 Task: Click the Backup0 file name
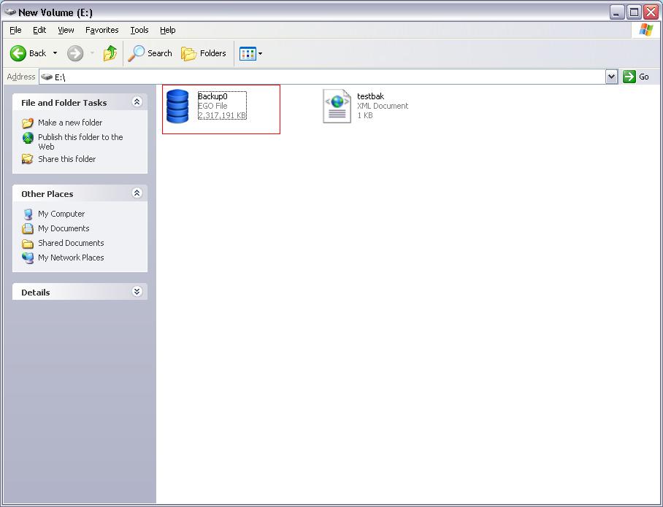coord(212,96)
